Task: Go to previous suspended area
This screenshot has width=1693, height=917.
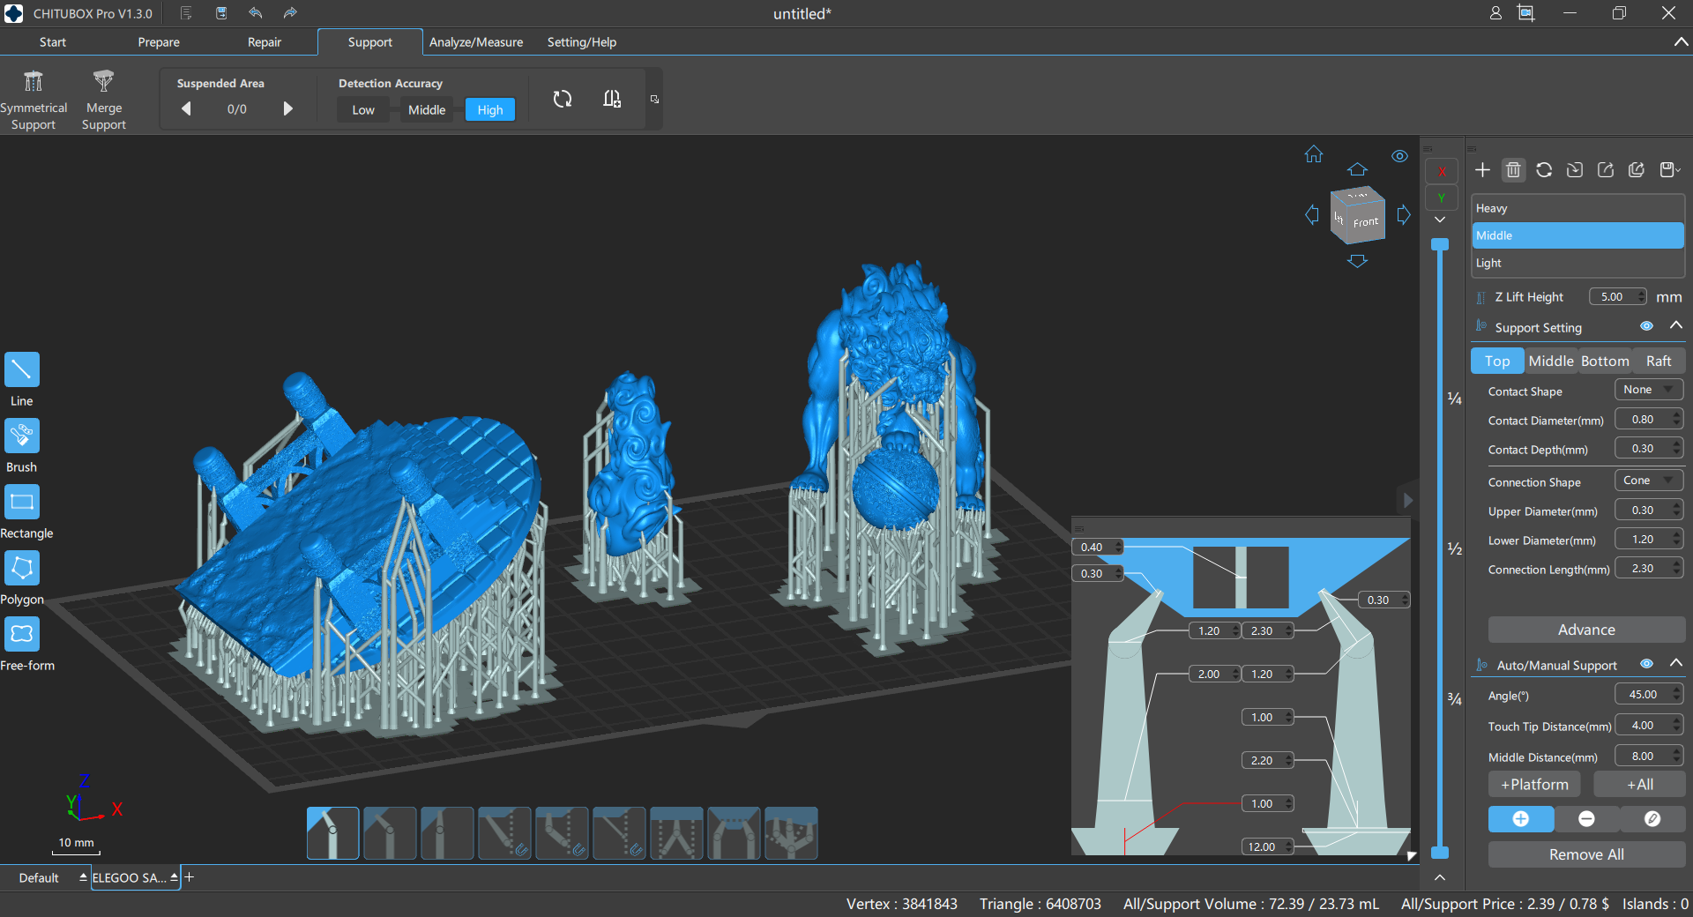Action: 186,108
